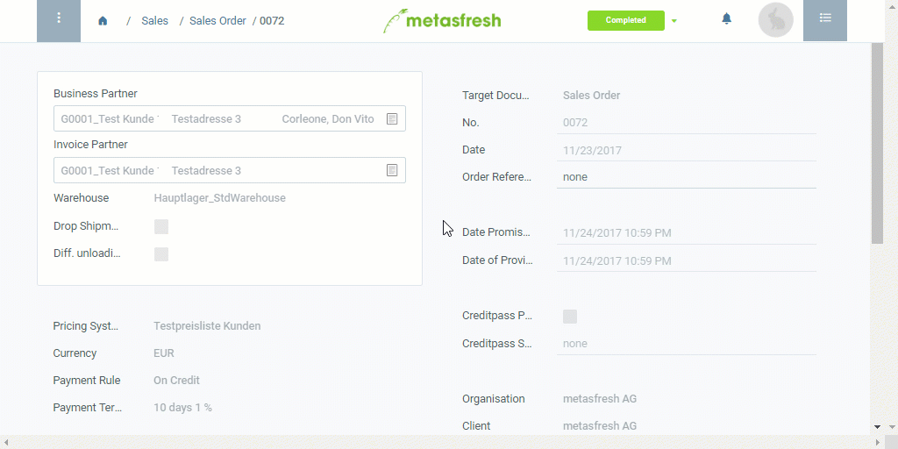Open the notifications bell

pos(726,19)
